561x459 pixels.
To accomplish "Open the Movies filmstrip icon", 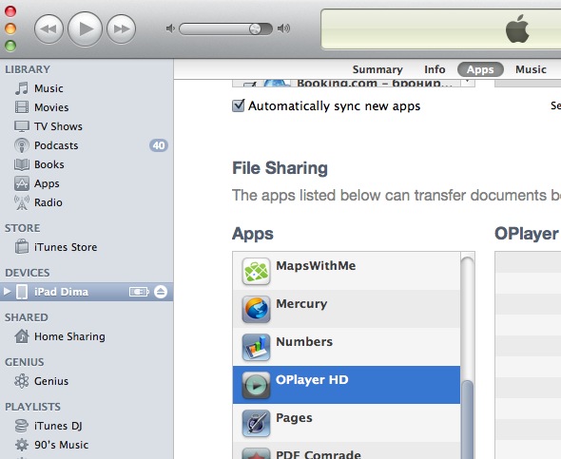I will (x=22, y=107).
